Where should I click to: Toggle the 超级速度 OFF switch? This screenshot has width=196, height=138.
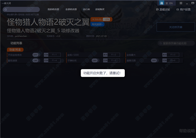(x=36, y=60)
